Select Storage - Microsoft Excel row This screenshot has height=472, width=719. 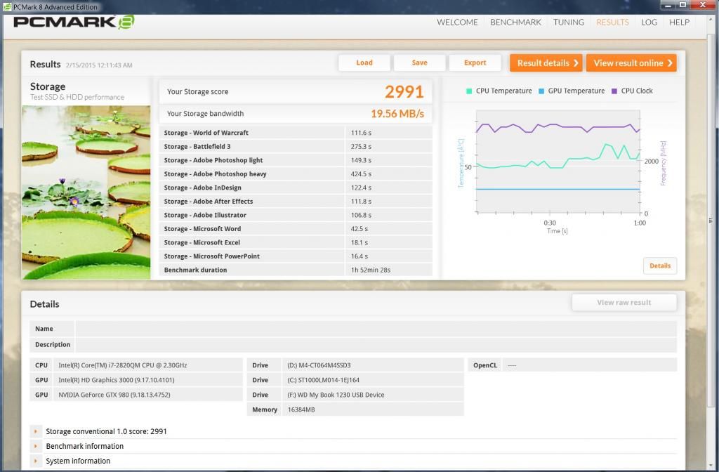tap(296, 242)
